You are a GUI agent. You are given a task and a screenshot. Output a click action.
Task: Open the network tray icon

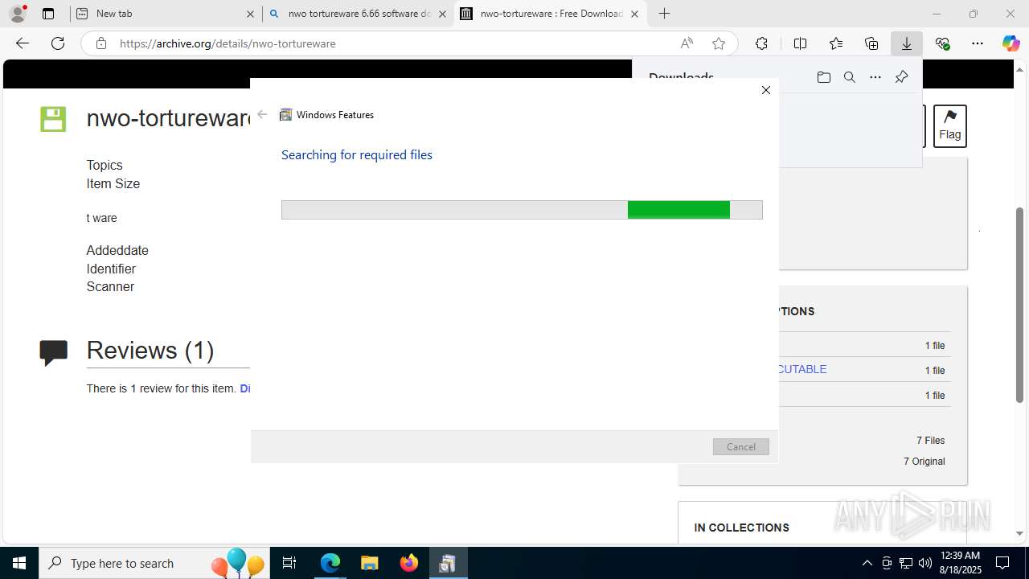[x=906, y=563]
